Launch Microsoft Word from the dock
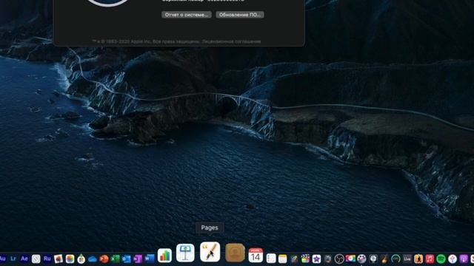 (150, 259)
